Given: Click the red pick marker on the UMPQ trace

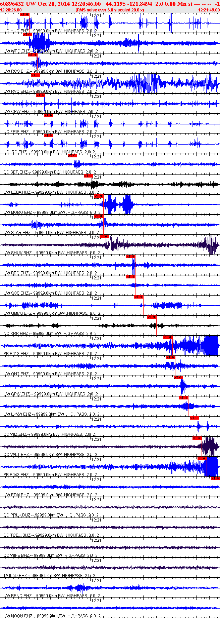Looking at the screenshot, I should point(139,297).
